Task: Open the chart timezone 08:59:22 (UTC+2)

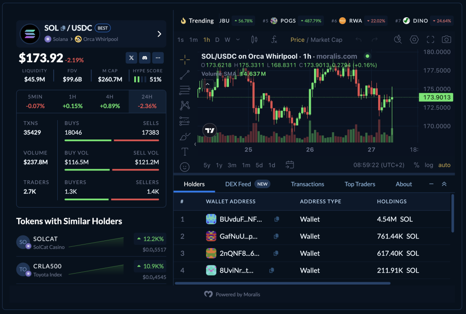Action: click(379, 165)
